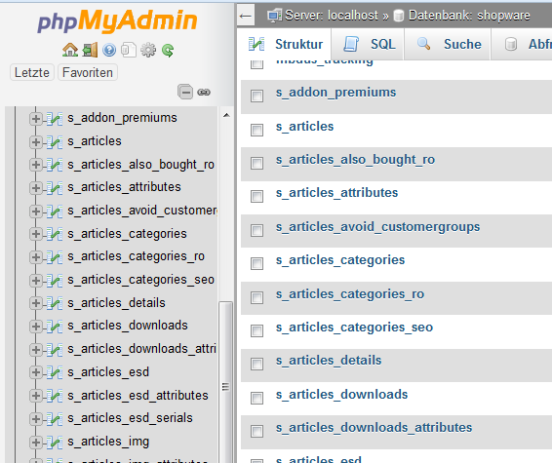Check the s_addon_premiums row checkbox
Viewport: 552px width, 463px height.
(256, 96)
